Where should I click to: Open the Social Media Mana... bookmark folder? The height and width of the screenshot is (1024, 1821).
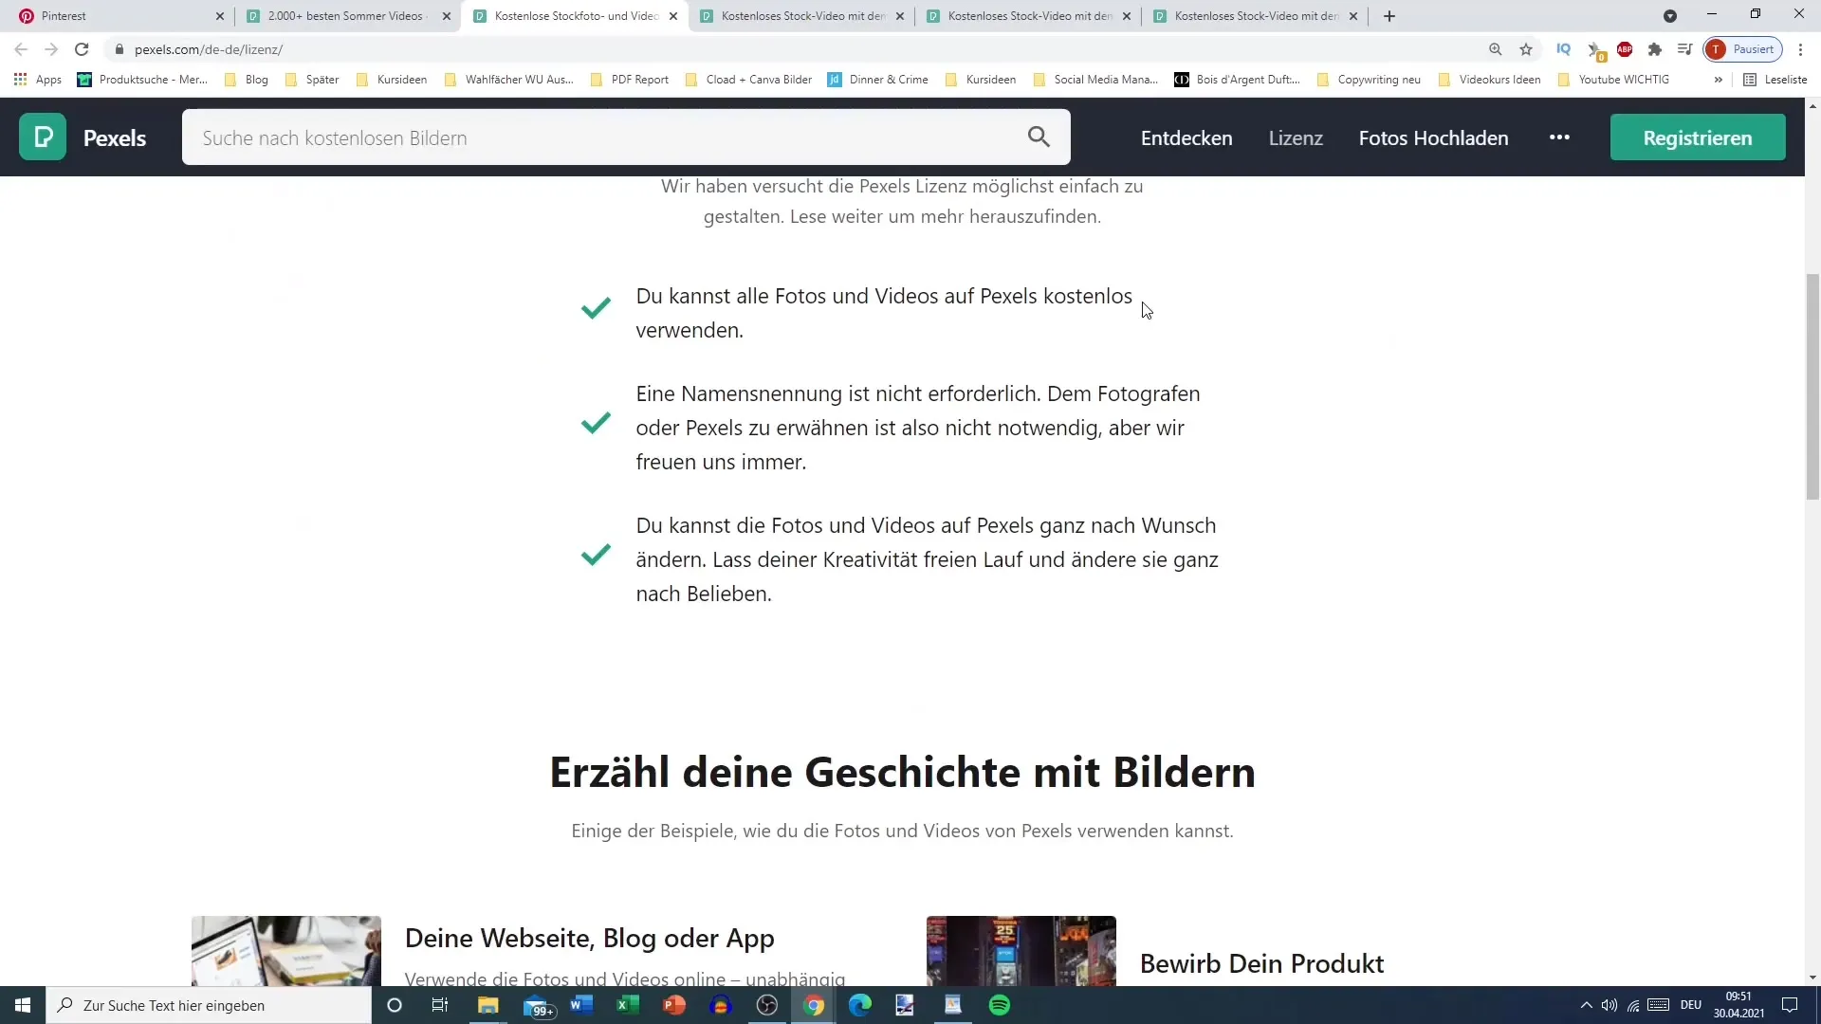pos(1095,80)
